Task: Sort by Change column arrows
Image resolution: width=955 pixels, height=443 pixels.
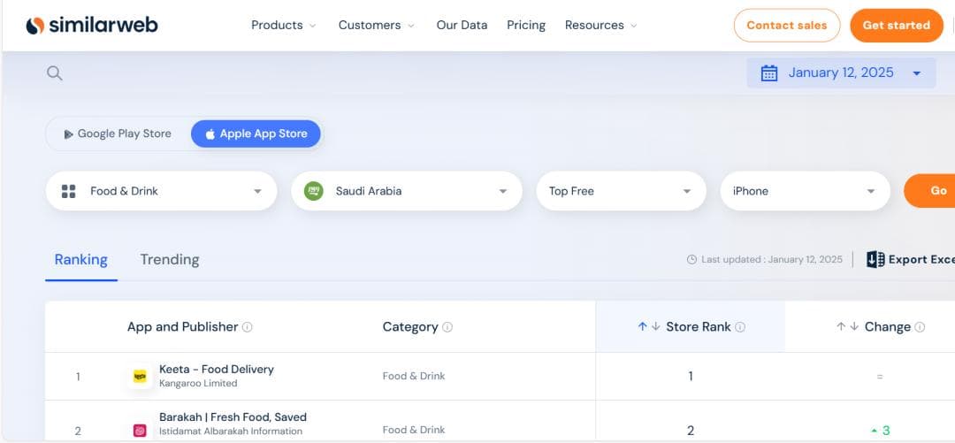Action: (847, 327)
